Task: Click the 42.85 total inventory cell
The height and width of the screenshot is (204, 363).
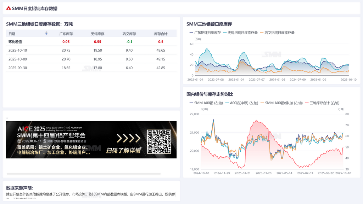Action: tap(161, 68)
